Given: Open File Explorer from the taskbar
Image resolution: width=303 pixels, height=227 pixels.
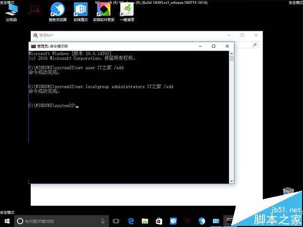Looking at the screenshot, I should tap(145, 221).
